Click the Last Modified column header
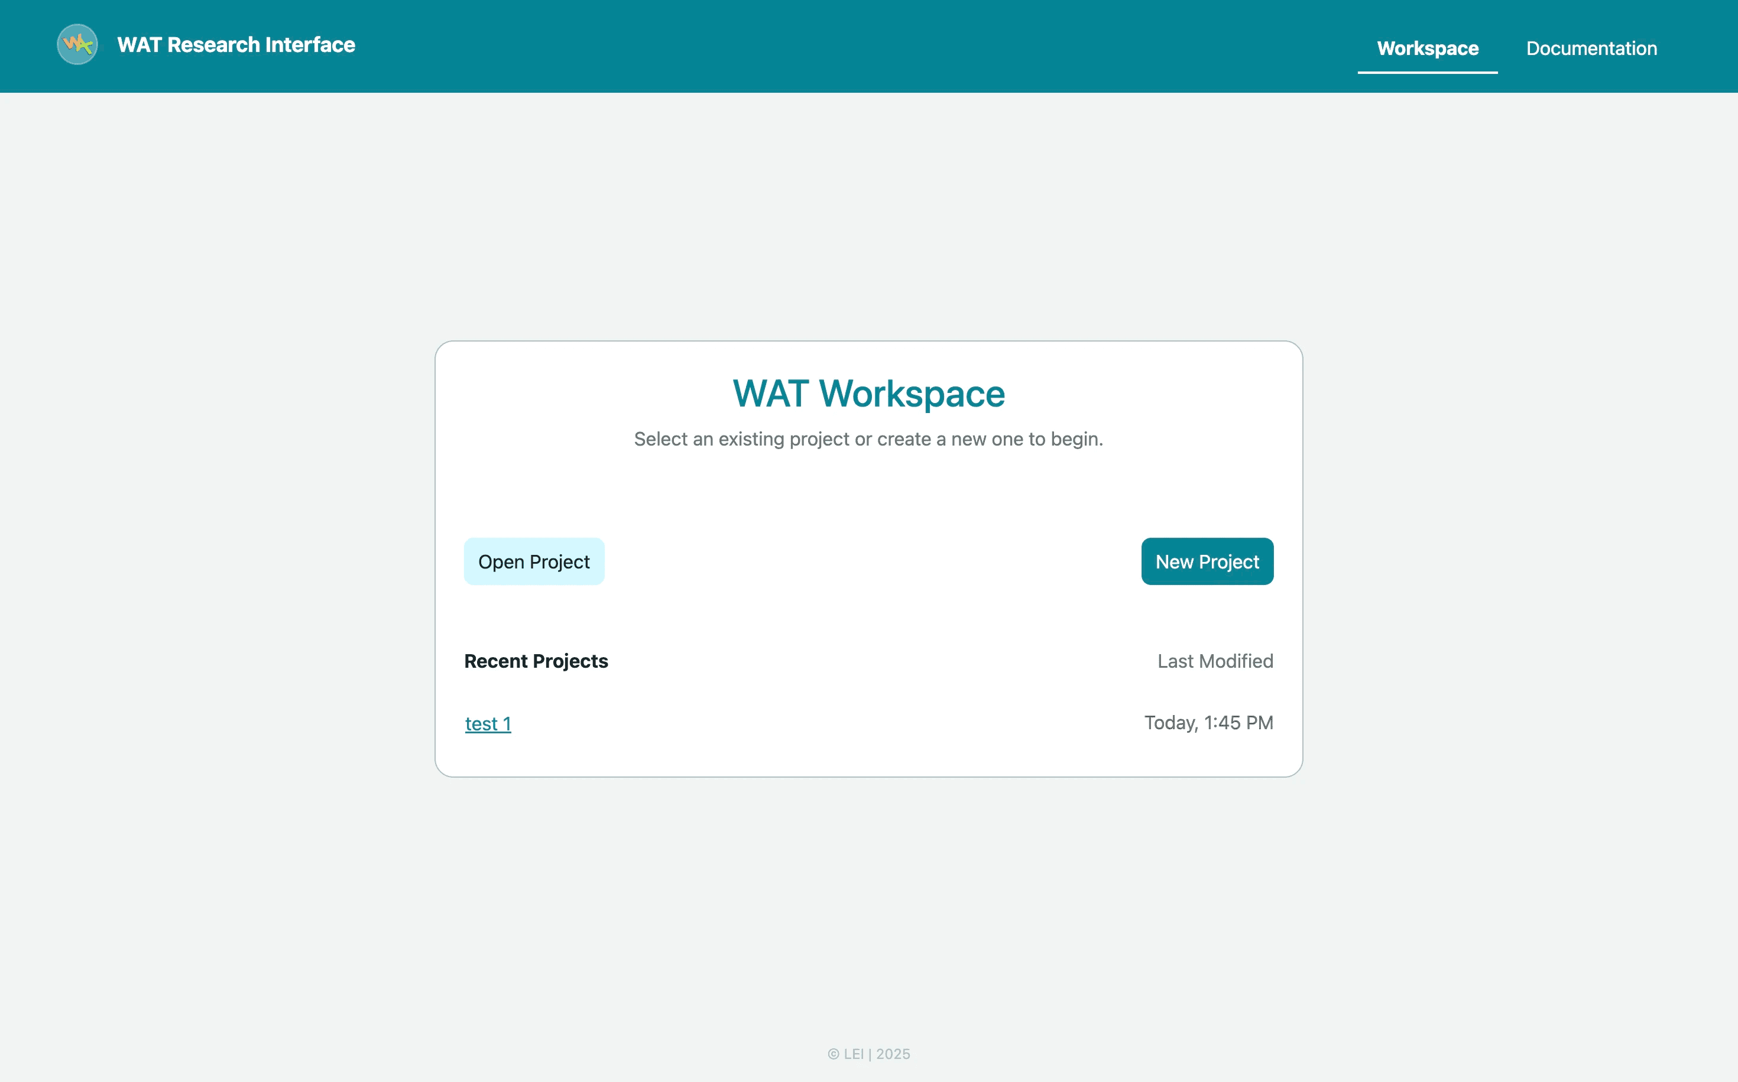The image size is (1738, 1082). tap(1214, 661)
